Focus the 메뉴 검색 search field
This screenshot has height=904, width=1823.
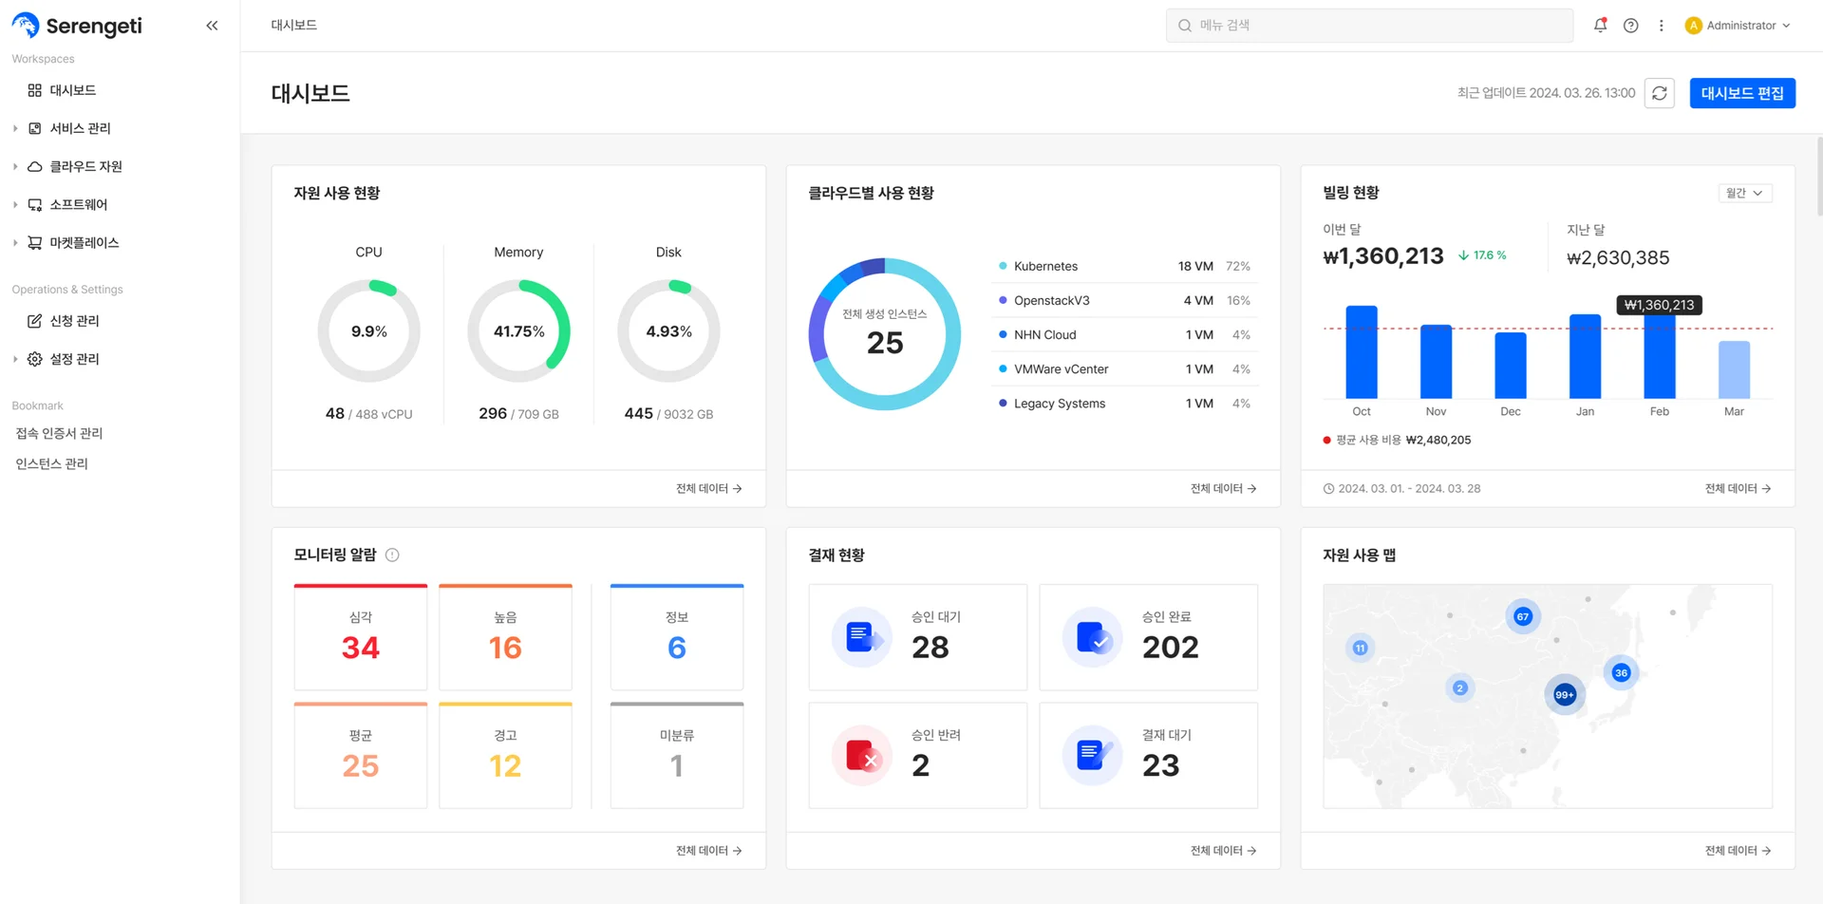1368,26
